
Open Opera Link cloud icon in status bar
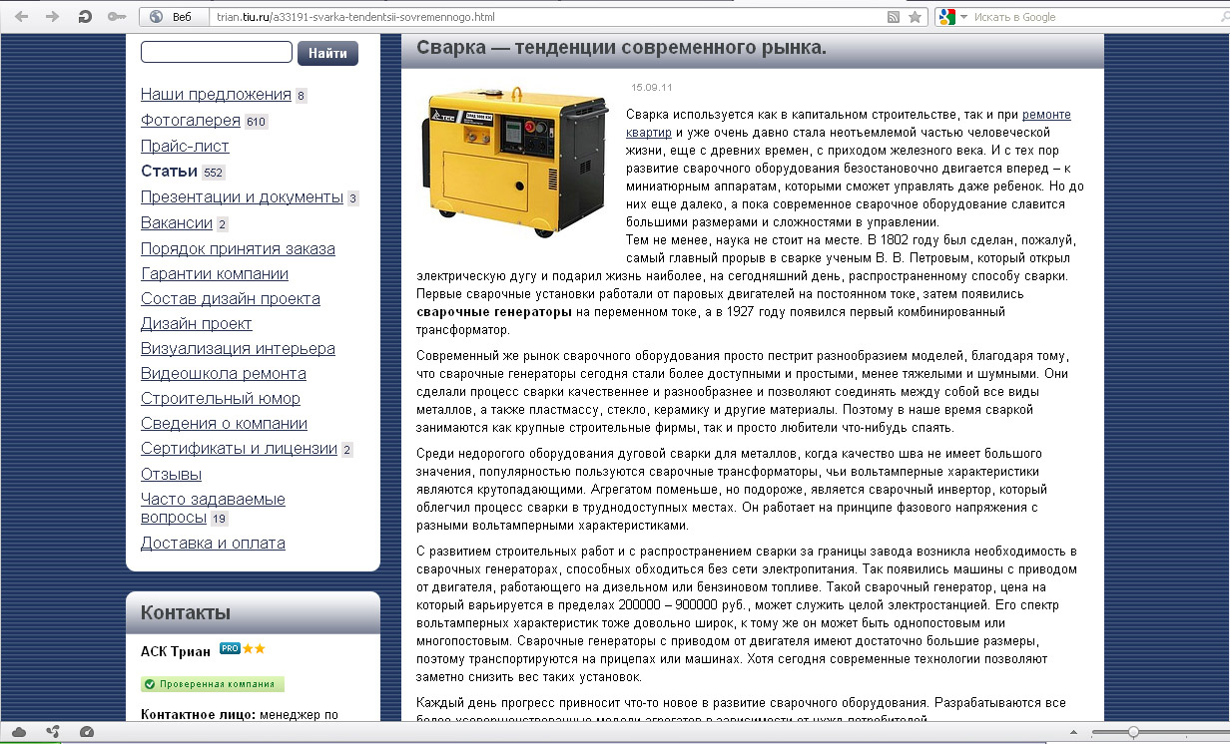tap(20, 732)
